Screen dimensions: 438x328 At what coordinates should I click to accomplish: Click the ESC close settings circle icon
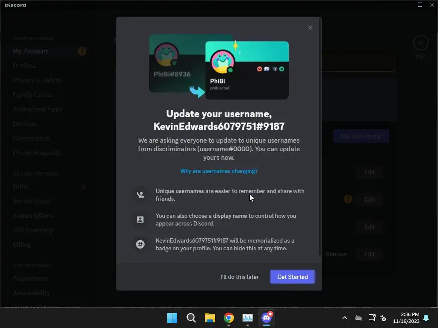coord(421,43)
